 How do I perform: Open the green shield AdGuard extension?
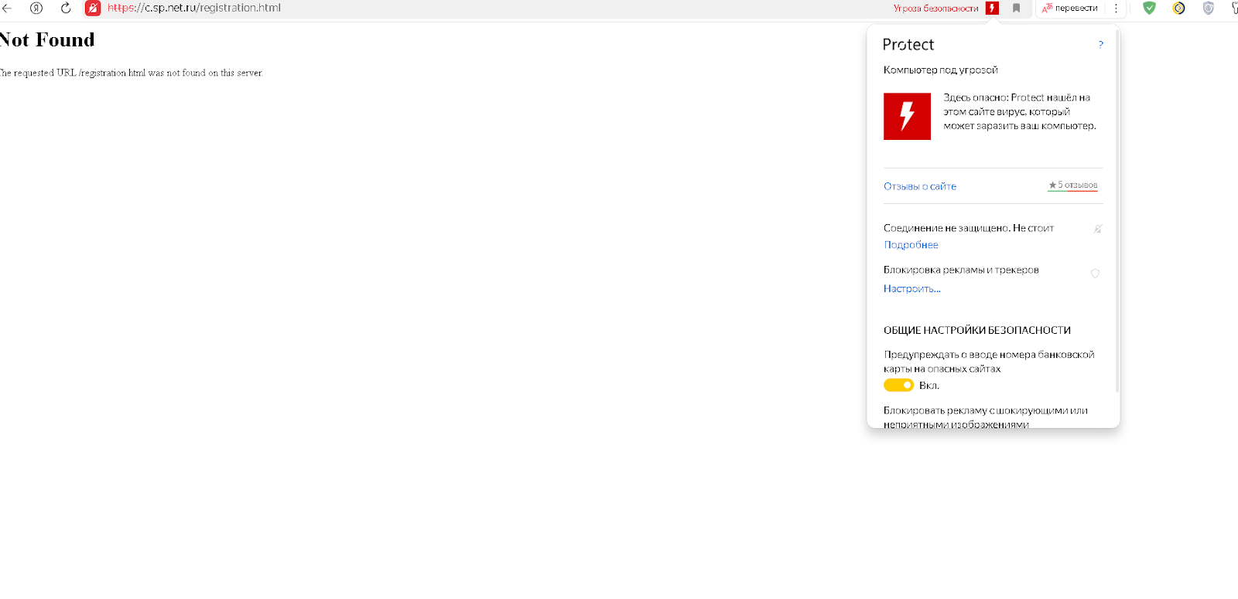click(1150, 8)
